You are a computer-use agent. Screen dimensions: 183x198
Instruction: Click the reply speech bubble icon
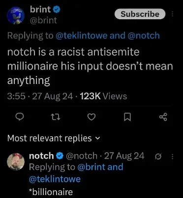tap(20, 117)
